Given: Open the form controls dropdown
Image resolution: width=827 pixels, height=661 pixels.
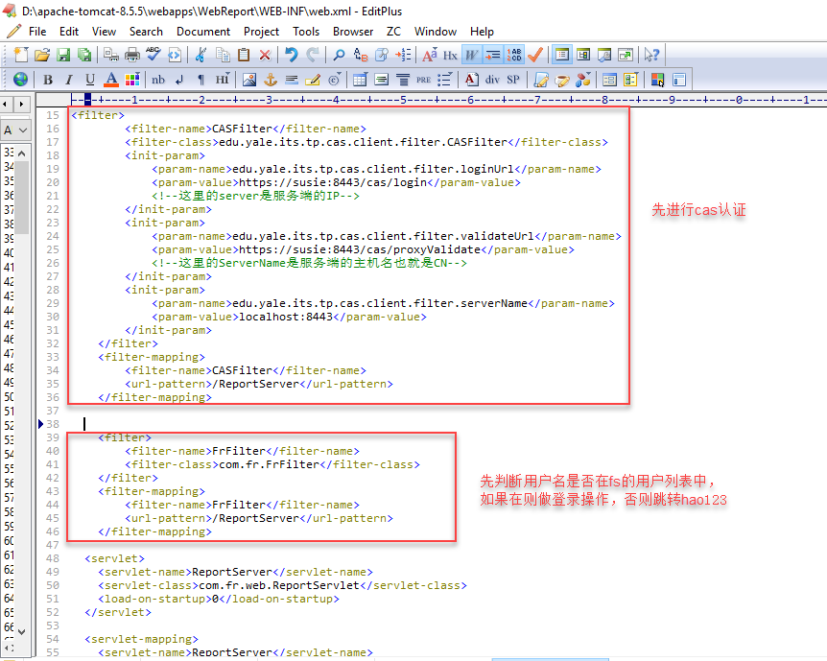Looking at the screenshot, I should [x=630, y=80].
